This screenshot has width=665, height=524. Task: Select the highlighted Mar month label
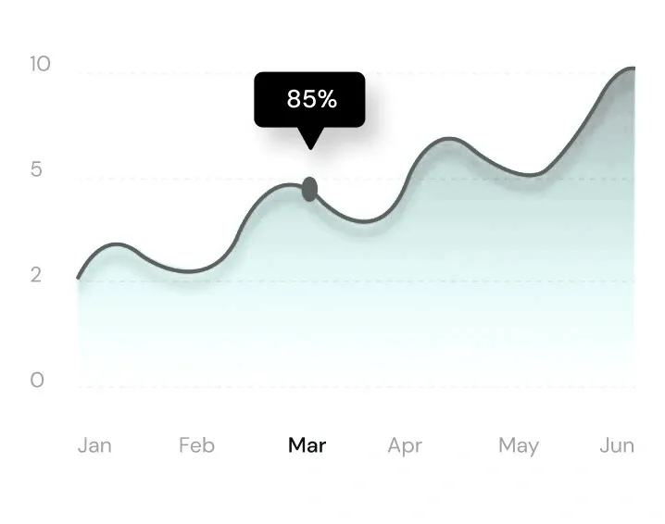[307, 445]
